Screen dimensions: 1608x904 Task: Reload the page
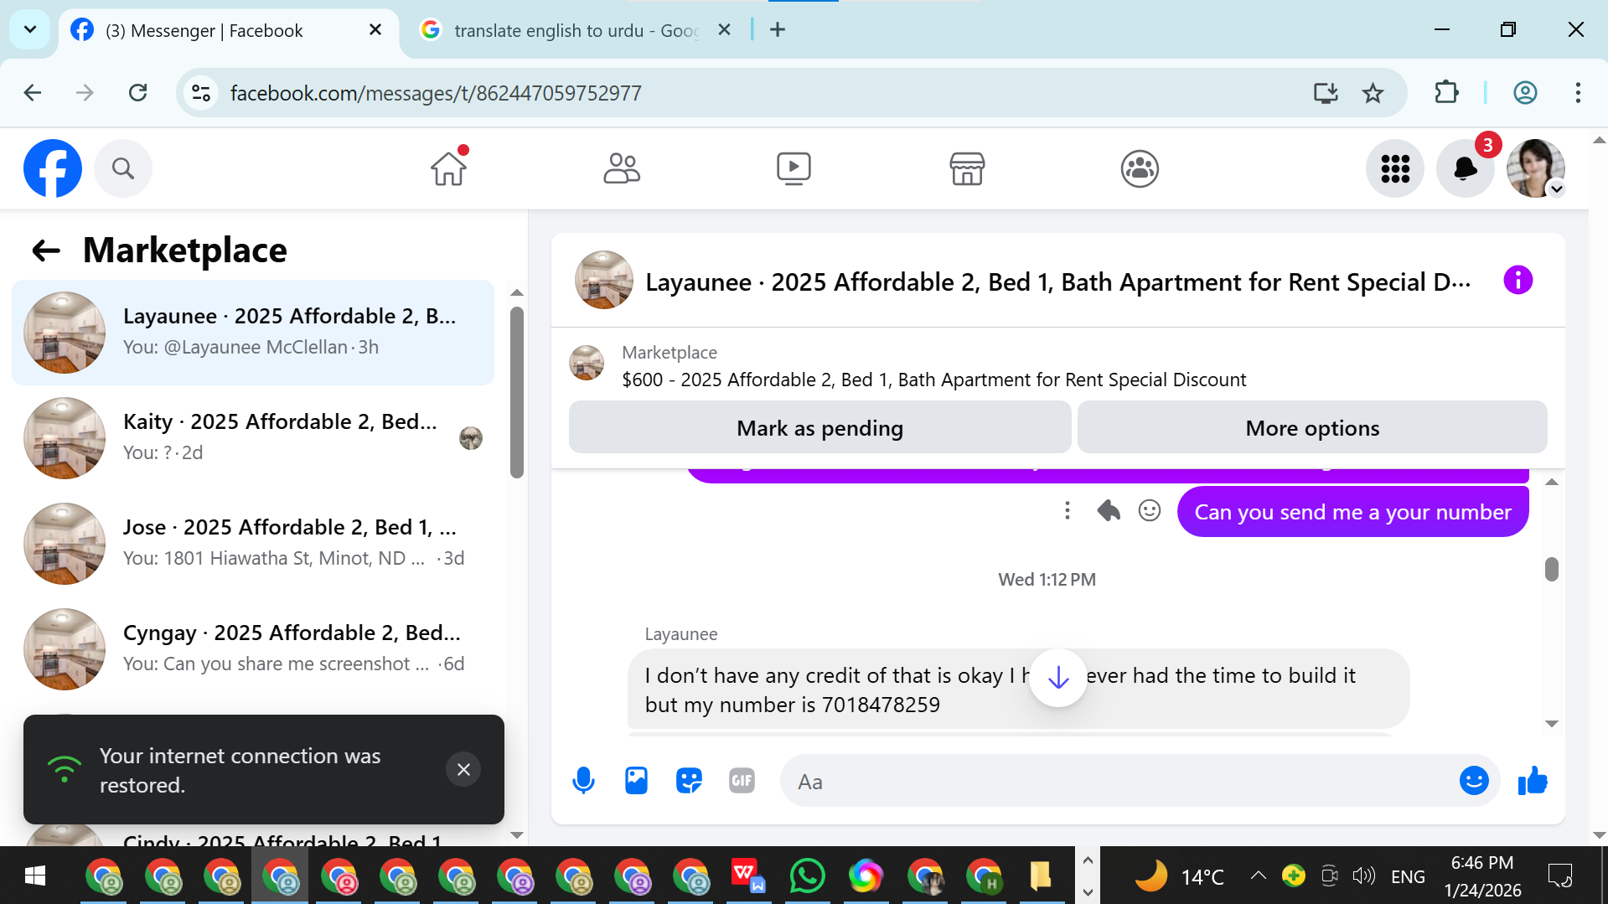138,93
